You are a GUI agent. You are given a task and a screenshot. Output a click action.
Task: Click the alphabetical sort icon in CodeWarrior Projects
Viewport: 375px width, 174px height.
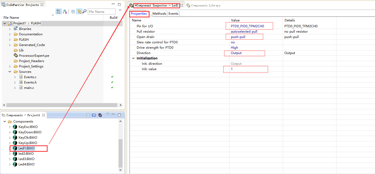65,12
